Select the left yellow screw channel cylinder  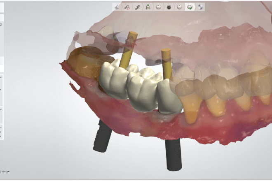tap(128, 50)
